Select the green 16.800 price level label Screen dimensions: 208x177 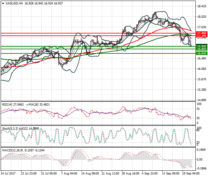tap(202, 49)
